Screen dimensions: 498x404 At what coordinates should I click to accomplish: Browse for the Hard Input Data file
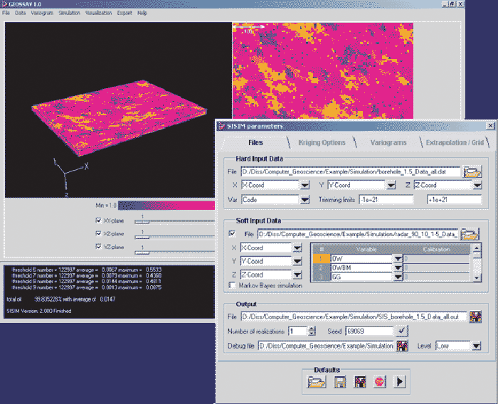pos(471,171)
